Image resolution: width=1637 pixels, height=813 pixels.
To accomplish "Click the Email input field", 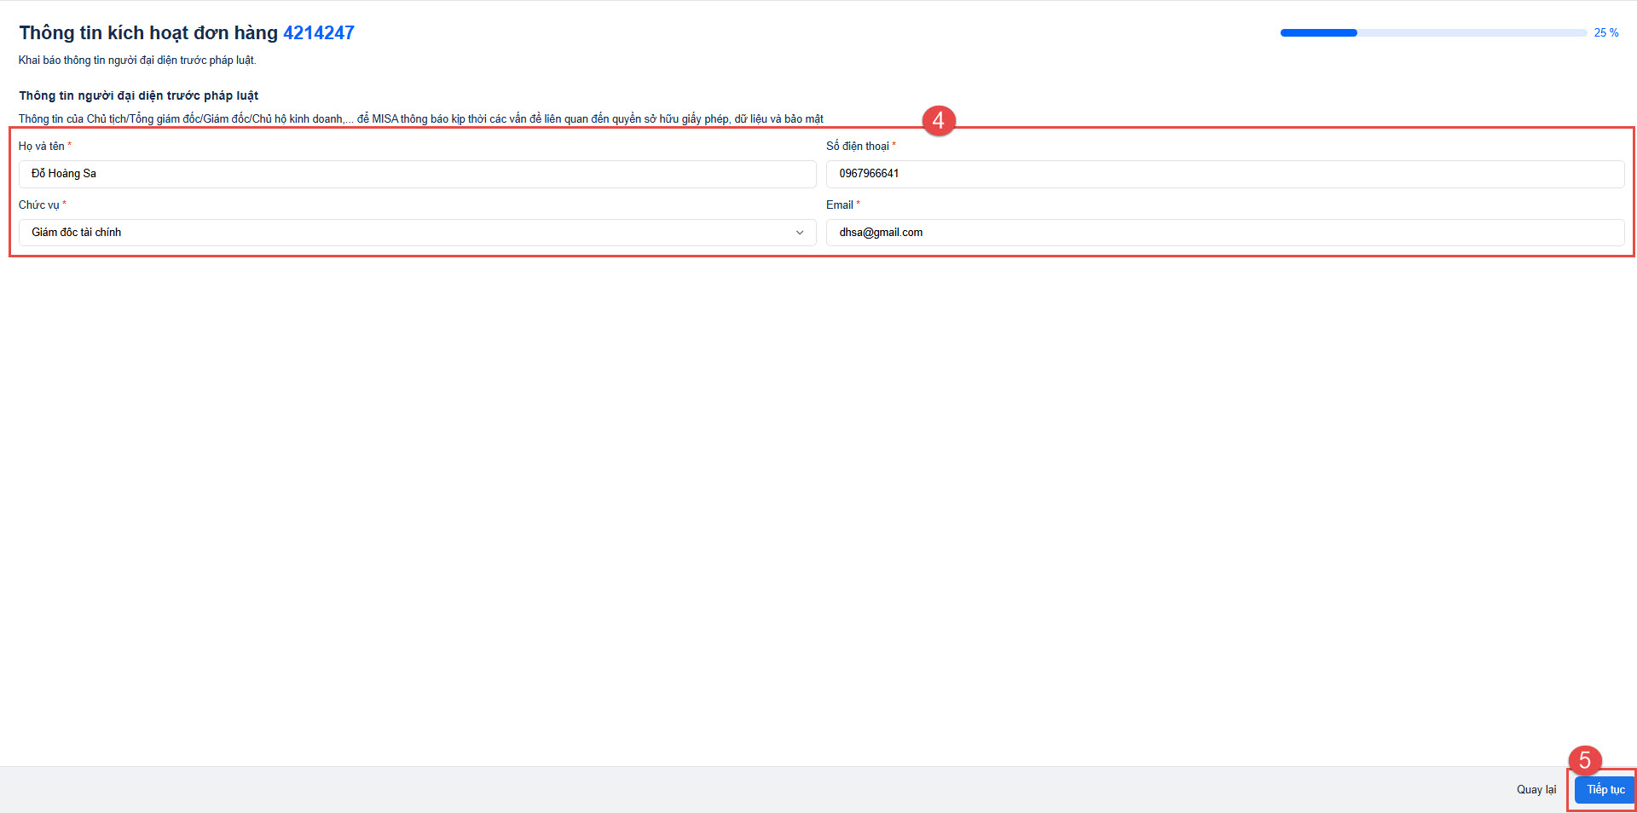I will [x=1225, y=233].
